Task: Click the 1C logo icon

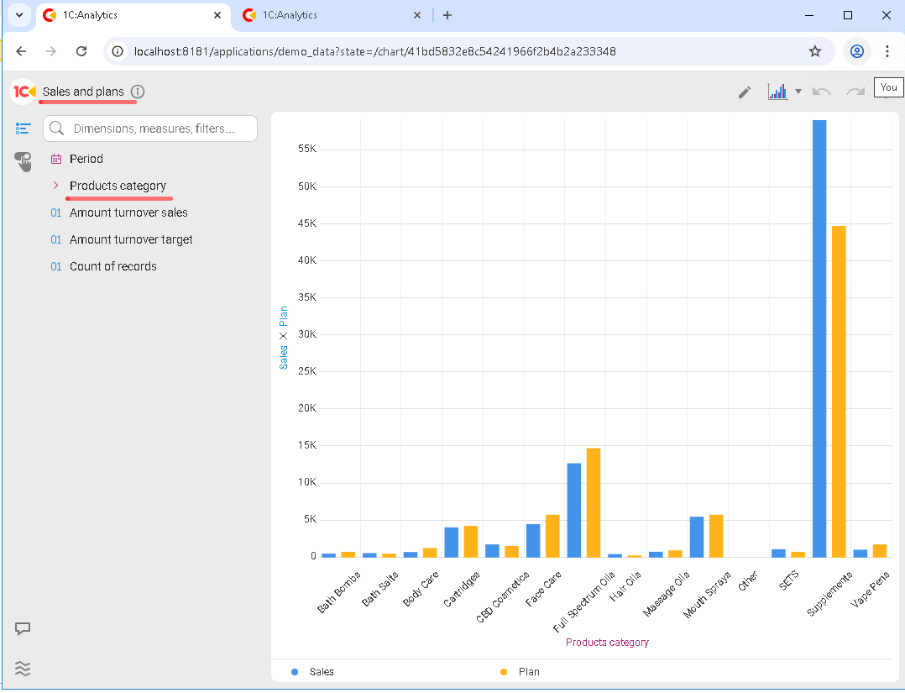Action: 24,92
